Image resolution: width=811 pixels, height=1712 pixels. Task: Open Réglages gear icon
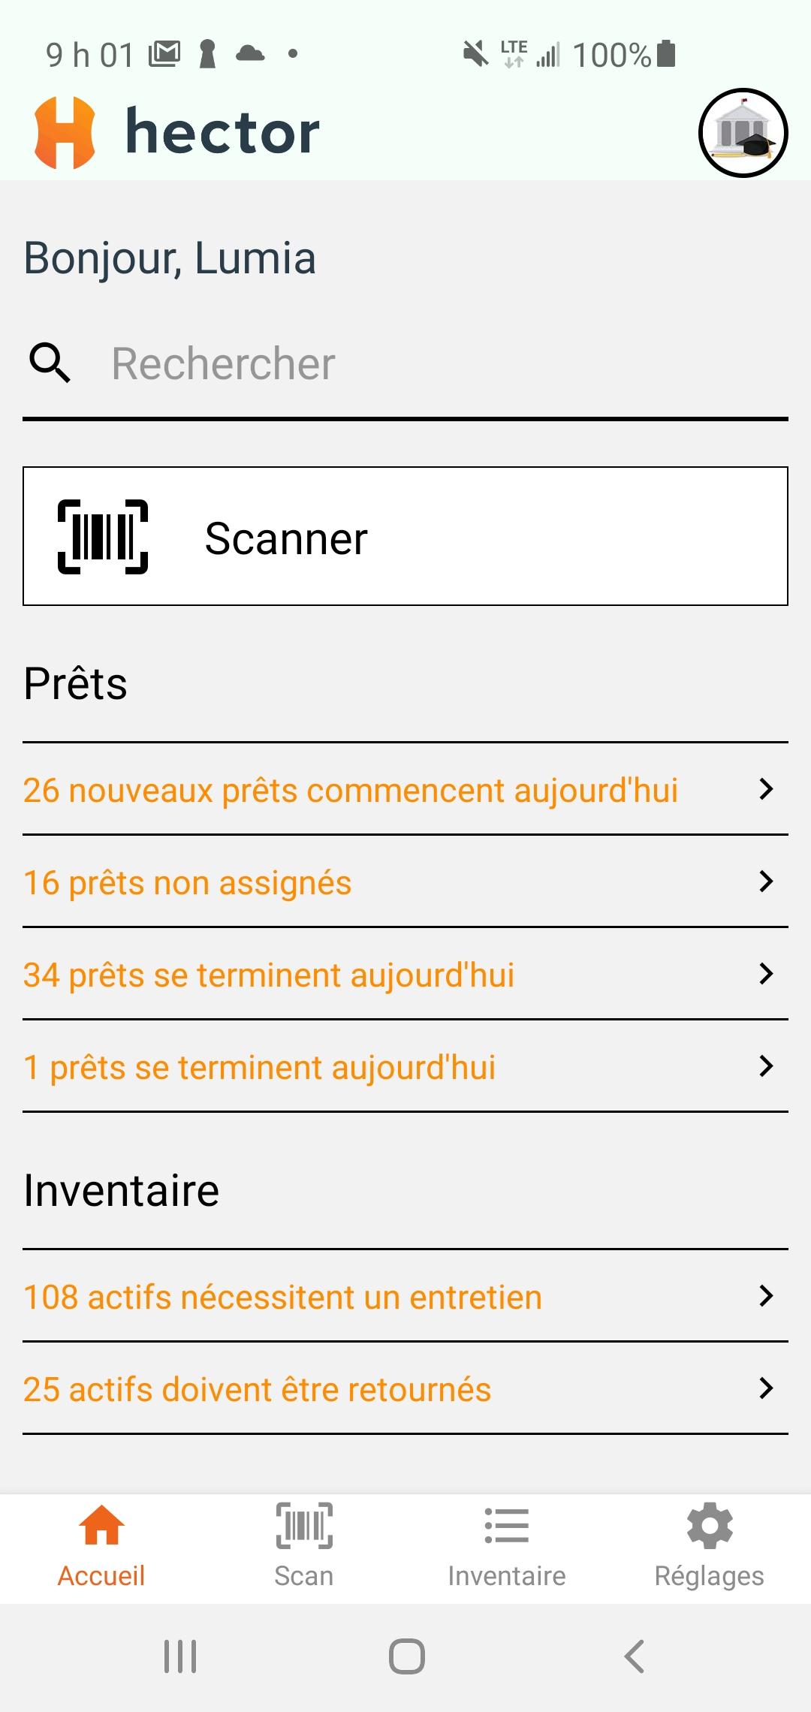[x=710, y=1526]
